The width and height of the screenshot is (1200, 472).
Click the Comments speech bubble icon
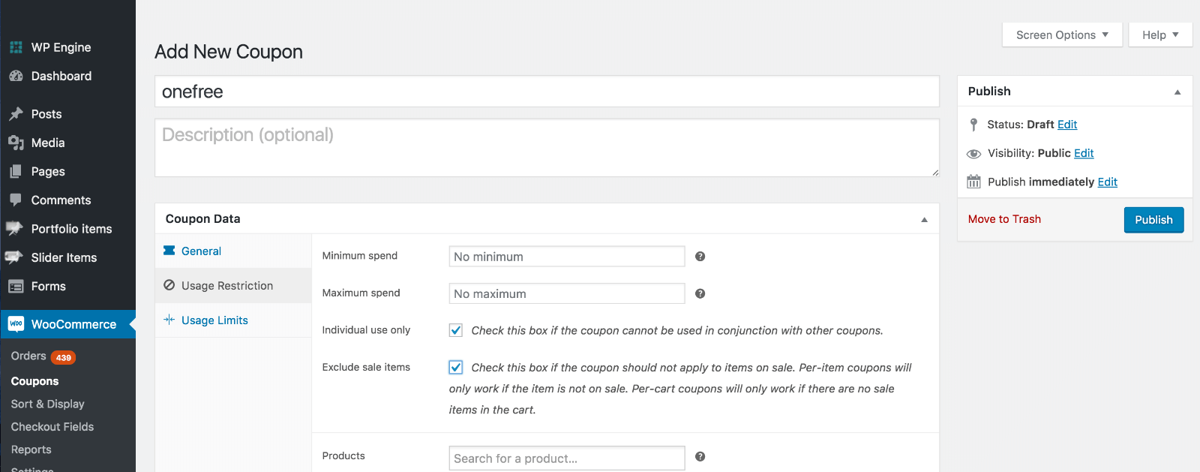(16, 200)
